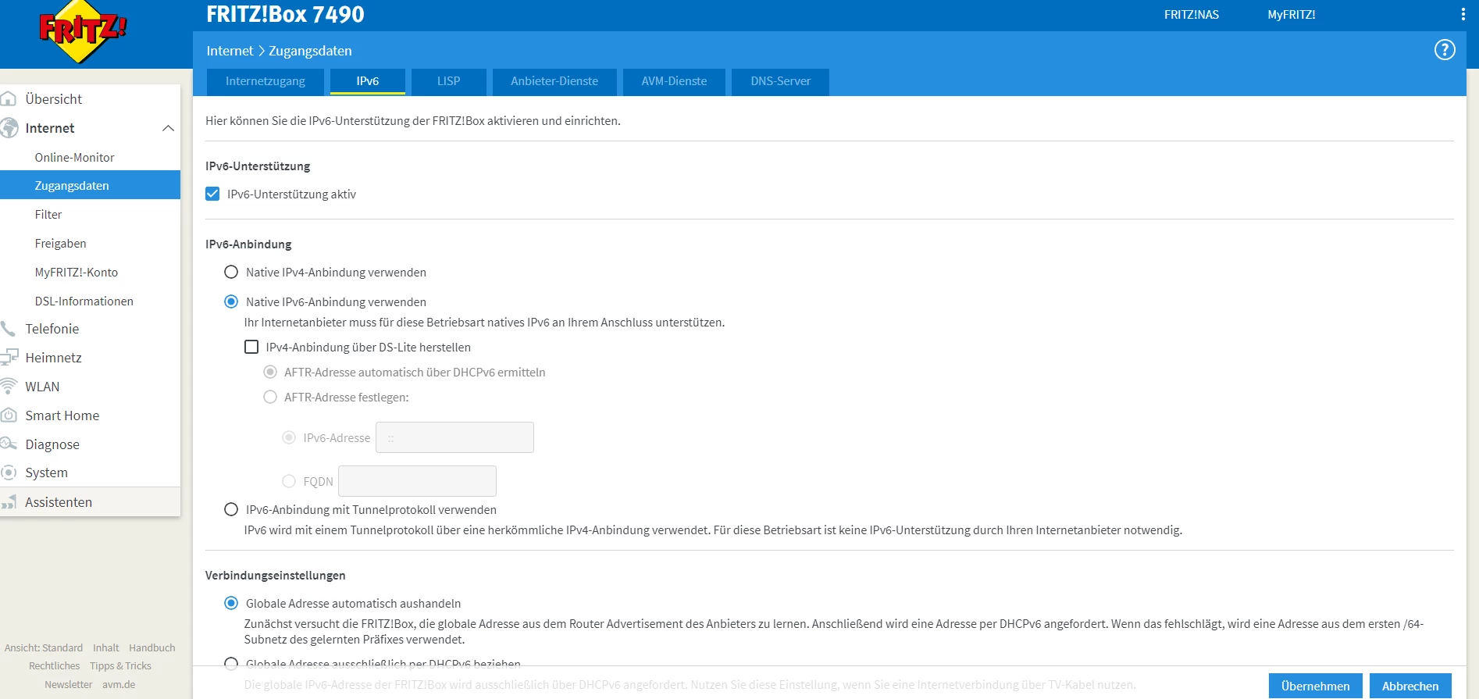The image size is (1479, 699).
Task: Click the System gear icon
Action: [9, 473]
